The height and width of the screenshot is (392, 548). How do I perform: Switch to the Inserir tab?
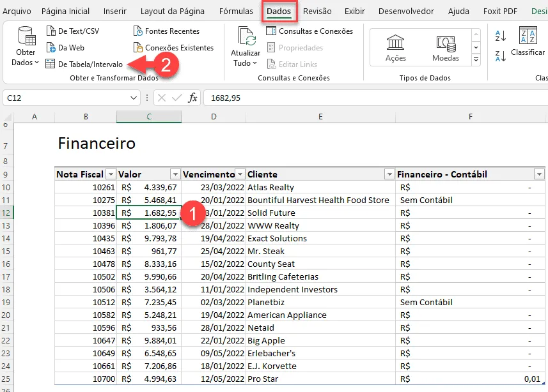[114, 11]
